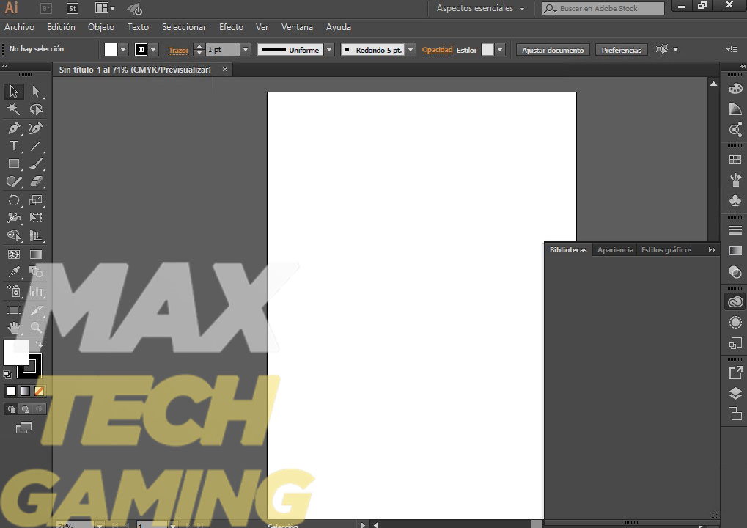
Task: Select the Eraser tool
Action: tap(36, 182)
